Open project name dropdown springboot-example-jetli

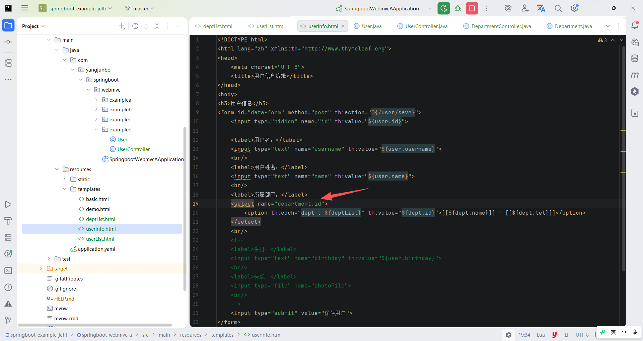[75, 8]
